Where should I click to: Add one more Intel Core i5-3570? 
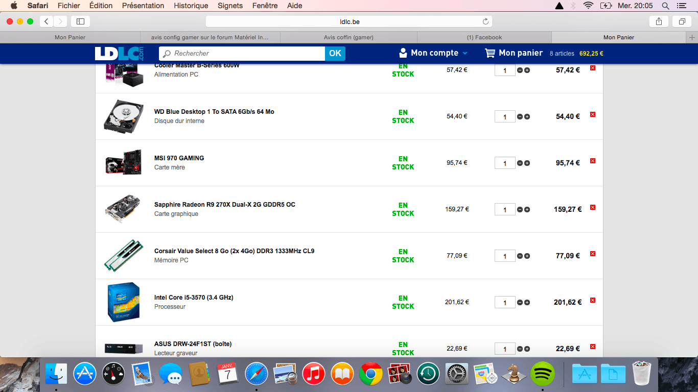[527, 303]
